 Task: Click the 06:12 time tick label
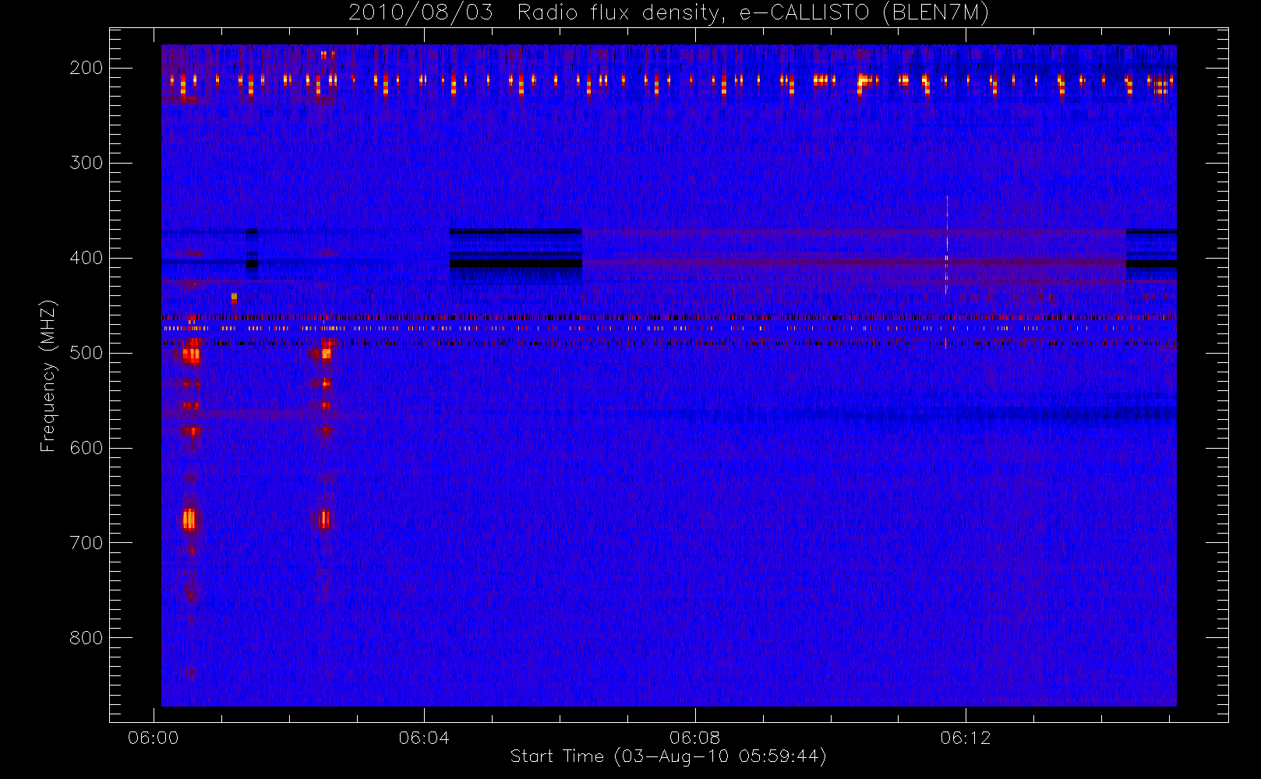point(966,738)
